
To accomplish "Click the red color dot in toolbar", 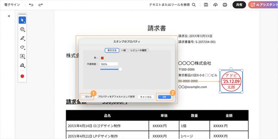I will coord(22,76).
